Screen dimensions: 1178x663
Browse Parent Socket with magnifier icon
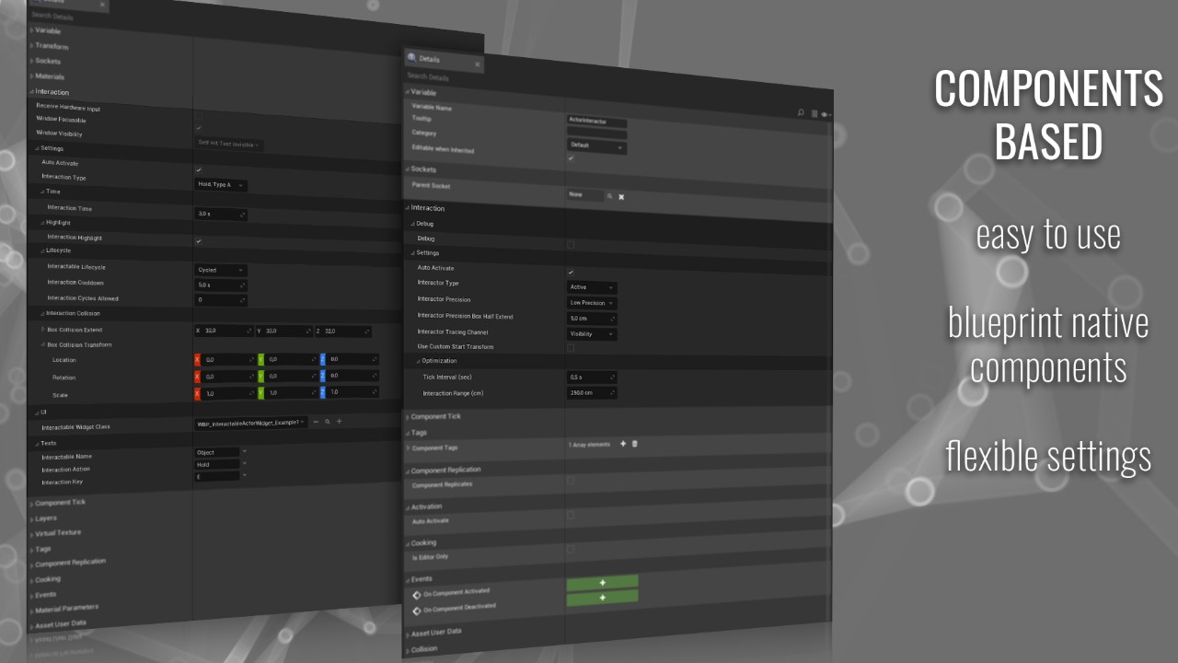coord(609,196)
